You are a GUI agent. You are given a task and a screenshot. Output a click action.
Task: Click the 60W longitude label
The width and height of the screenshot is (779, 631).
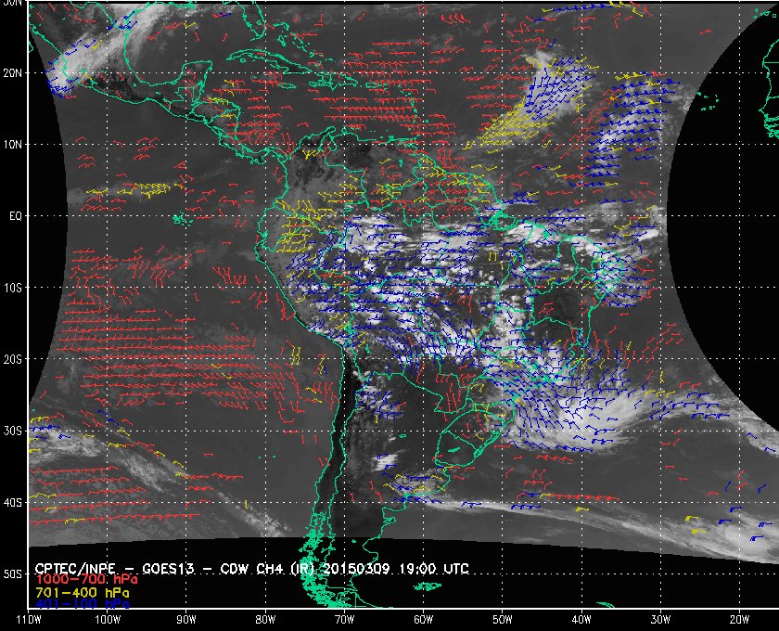pos(423,620)
